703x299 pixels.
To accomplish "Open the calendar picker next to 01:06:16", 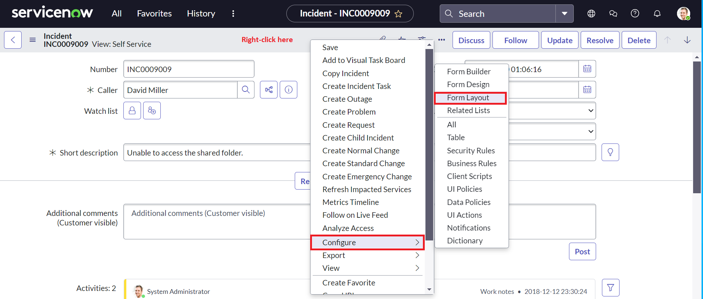I will (x=587, y=69).
